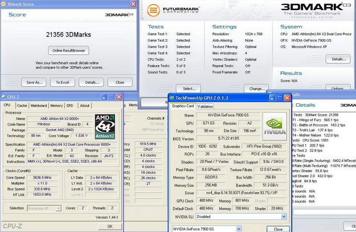
Task: Open System Details button in 3DMark
Action: (x=338, y=59)
